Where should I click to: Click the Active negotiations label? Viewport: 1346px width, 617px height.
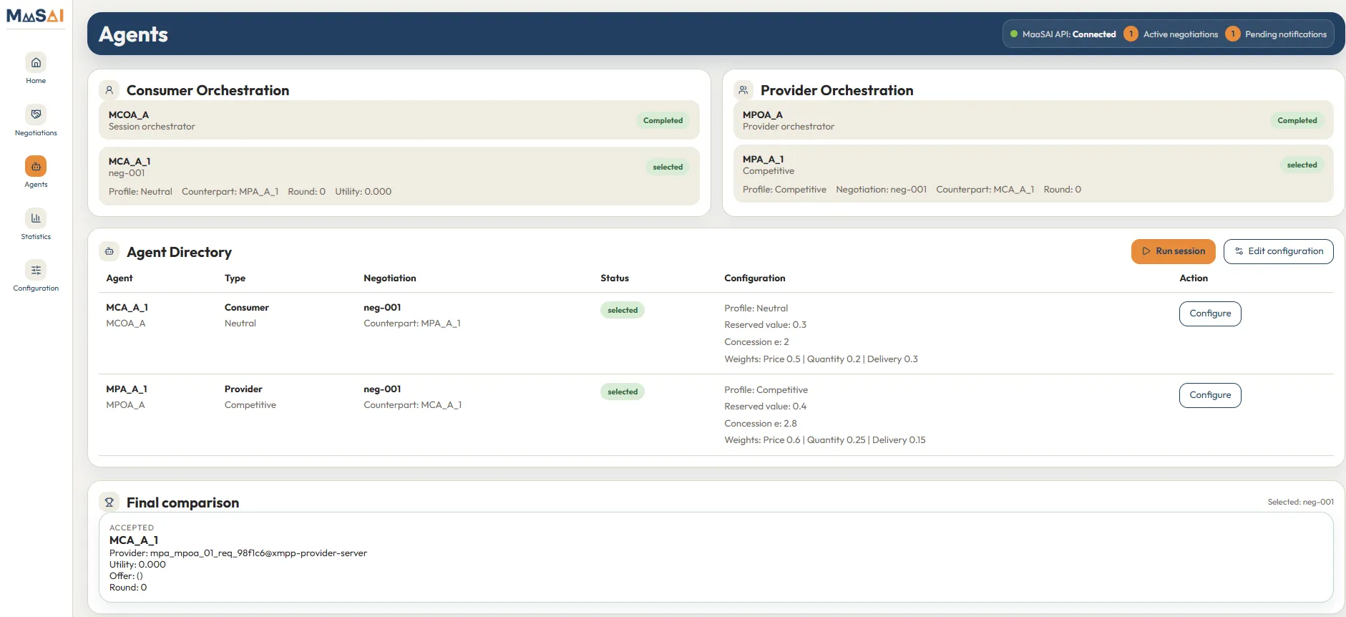coord(1180,34)
